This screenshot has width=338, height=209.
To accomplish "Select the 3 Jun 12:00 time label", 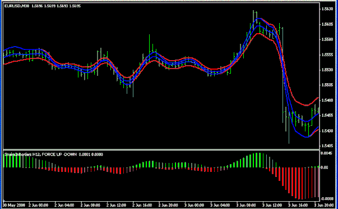I will (272, 205).
